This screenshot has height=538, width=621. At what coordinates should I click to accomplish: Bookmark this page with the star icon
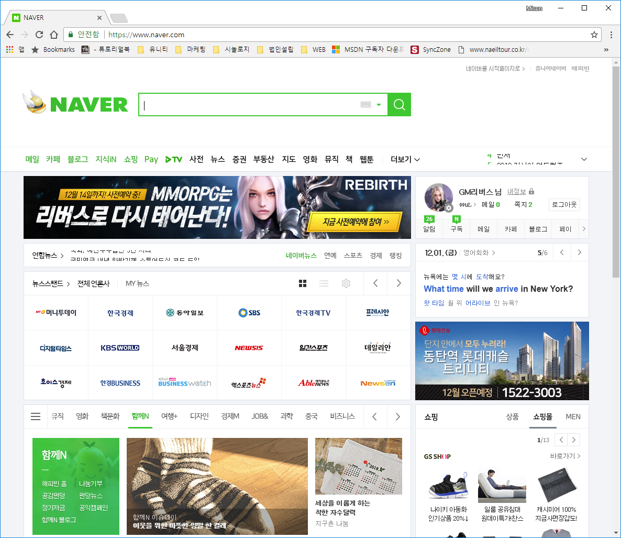click(594, 35)
